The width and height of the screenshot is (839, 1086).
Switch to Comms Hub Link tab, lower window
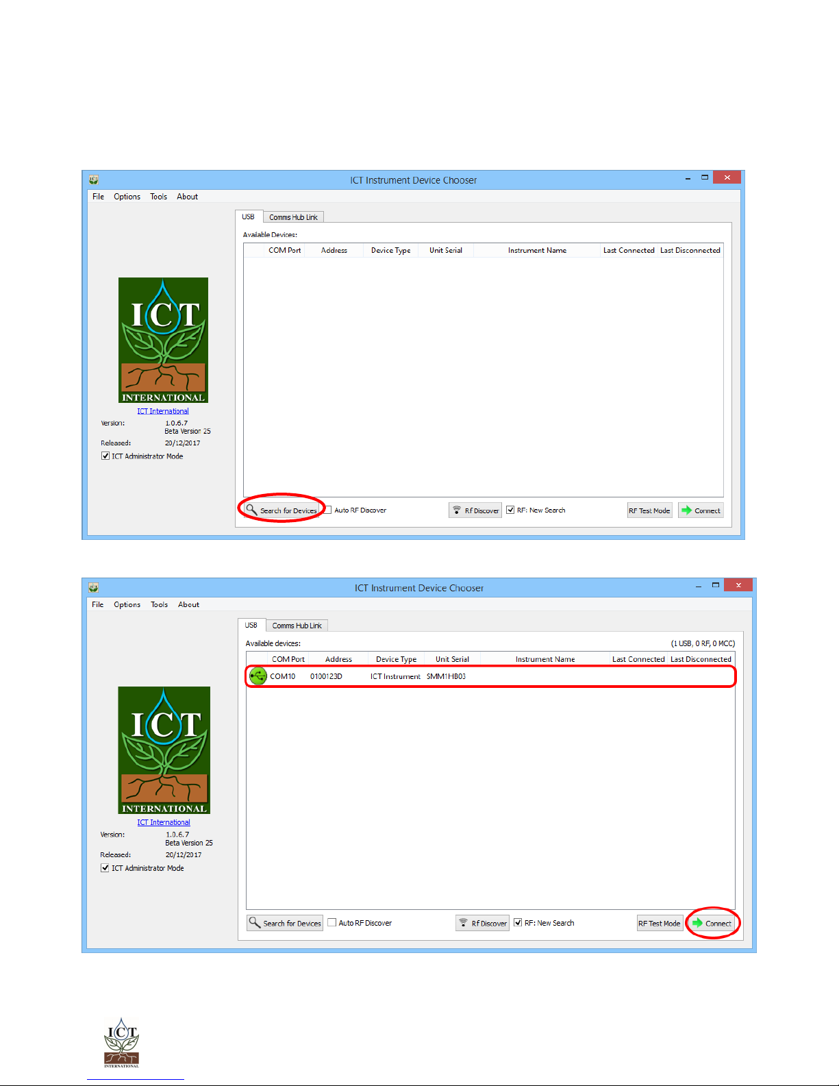(297, 626)
